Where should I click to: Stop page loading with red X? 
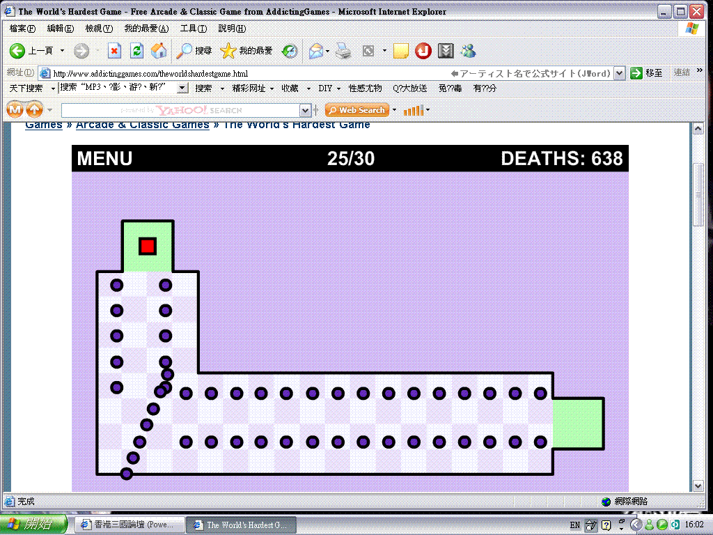tap(114, 50)
